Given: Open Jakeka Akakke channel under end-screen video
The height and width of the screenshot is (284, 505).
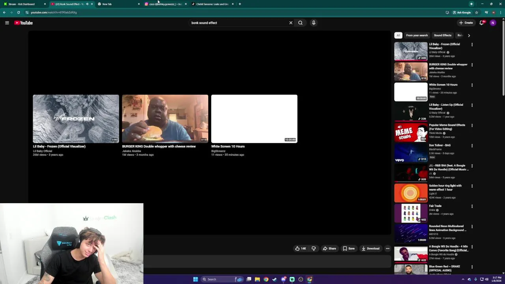Looking at the screenshot, I should click(131, 151).
